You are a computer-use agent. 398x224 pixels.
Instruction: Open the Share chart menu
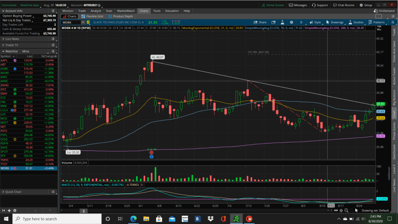[260, 22]
